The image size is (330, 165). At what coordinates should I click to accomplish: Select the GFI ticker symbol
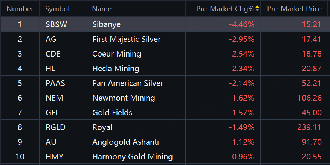click(x=52, y=113)
